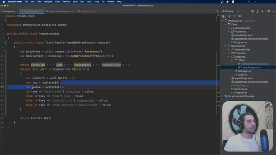Click the json file icon beside OAuthServer appsettings.json
276x155 pixels.
coord(232,78)
